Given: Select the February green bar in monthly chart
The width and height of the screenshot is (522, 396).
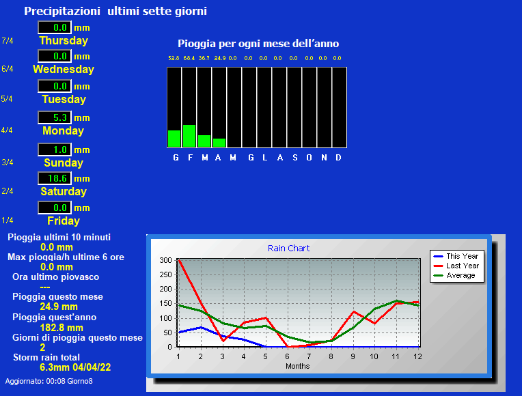Looking at the screenshot, I should (189, 136).
